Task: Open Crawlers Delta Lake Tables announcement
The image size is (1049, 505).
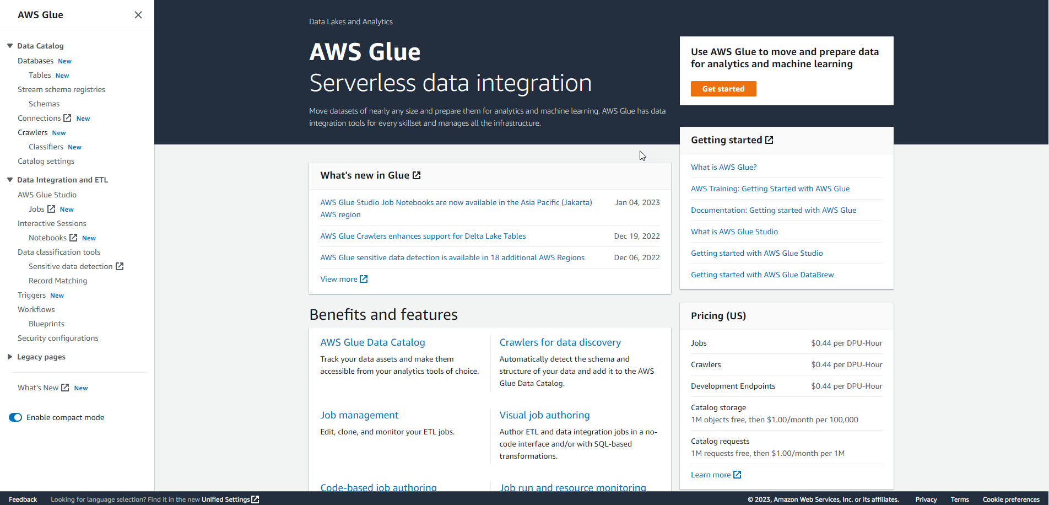Action: [x=423, y=236]
